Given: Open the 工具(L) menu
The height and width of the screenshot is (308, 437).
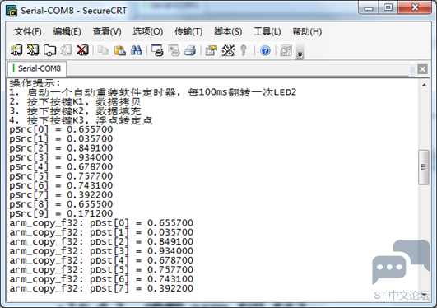Looking at the screenshot, I should (x=267, y=31).
